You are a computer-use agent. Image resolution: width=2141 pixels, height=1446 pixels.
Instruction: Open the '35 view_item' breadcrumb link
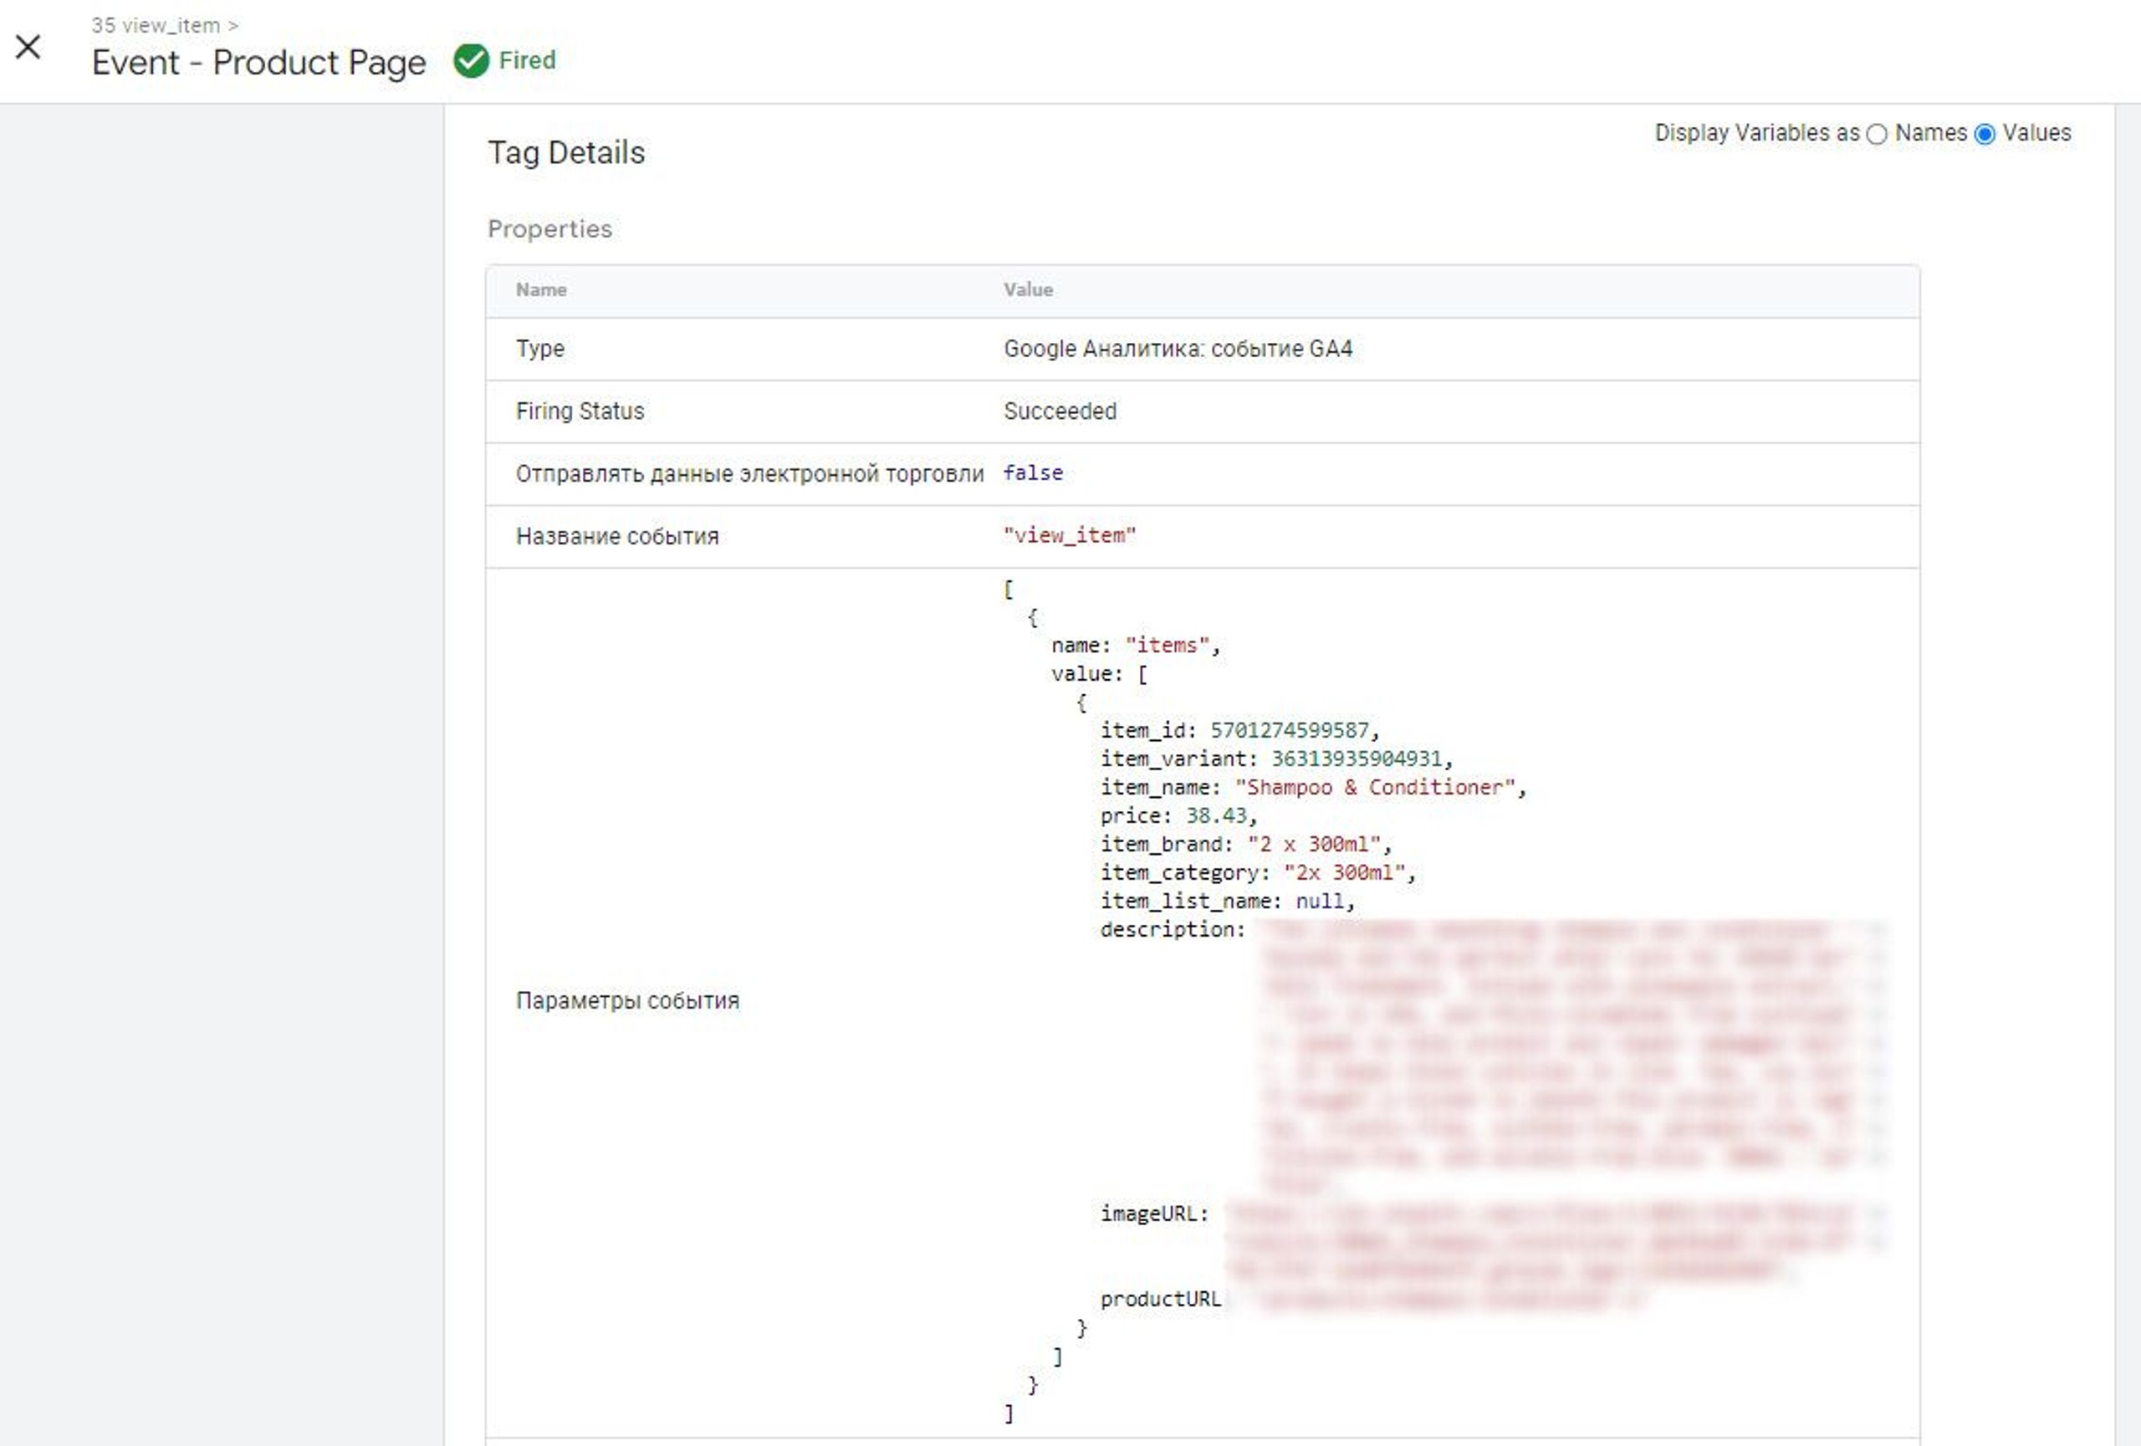point(156,25)
